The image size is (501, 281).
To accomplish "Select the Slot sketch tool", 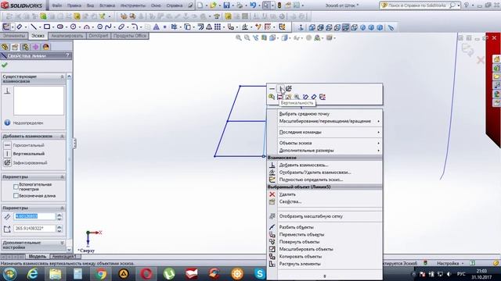I will tap(60, 27).
